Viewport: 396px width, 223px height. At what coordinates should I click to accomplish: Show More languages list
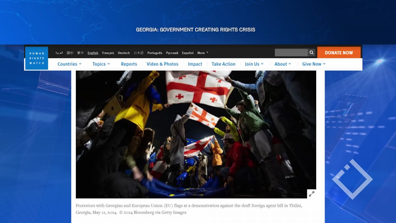pyautogui.click(x=203, y=53)
